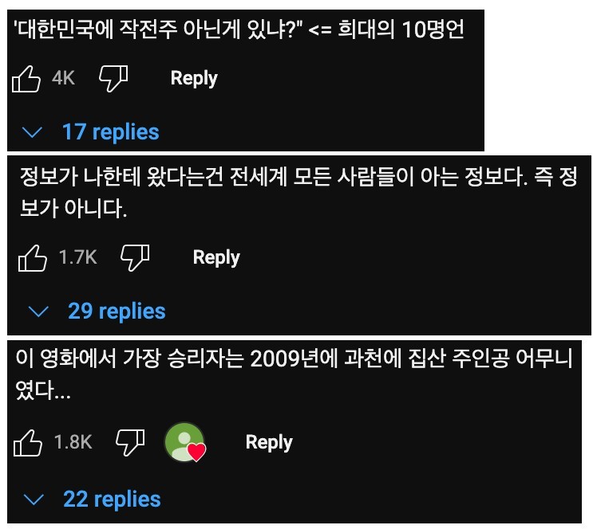Expand the 22 replies thread
This screenshot has height=529, width=593.
112,500
